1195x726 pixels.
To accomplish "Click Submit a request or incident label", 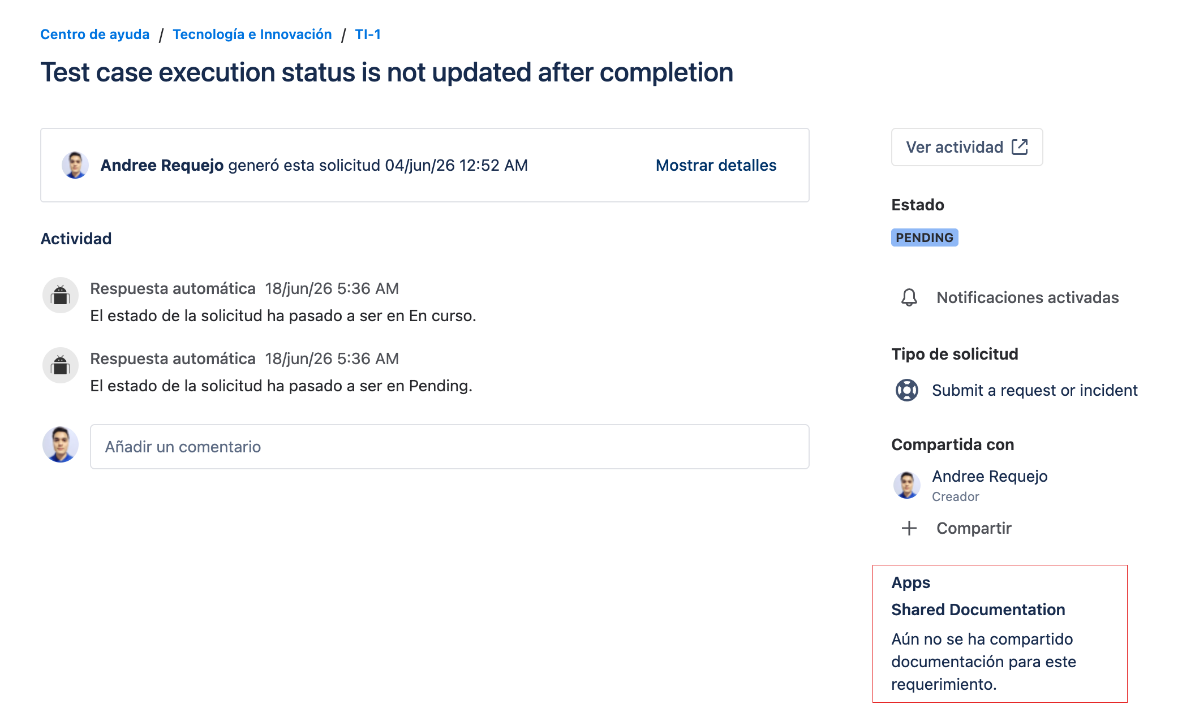I will click(x=1035, y=390).
